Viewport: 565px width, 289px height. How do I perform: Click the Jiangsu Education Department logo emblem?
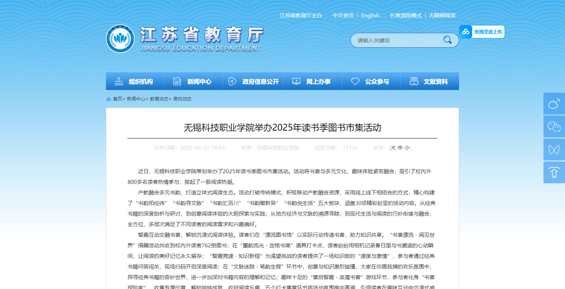[120, 39]
